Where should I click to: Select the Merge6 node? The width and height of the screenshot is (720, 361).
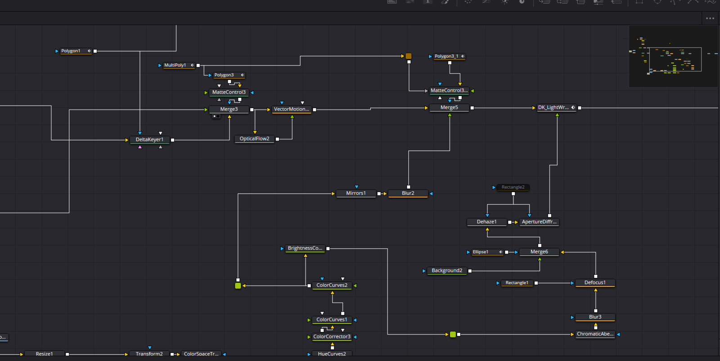point(539,252)
